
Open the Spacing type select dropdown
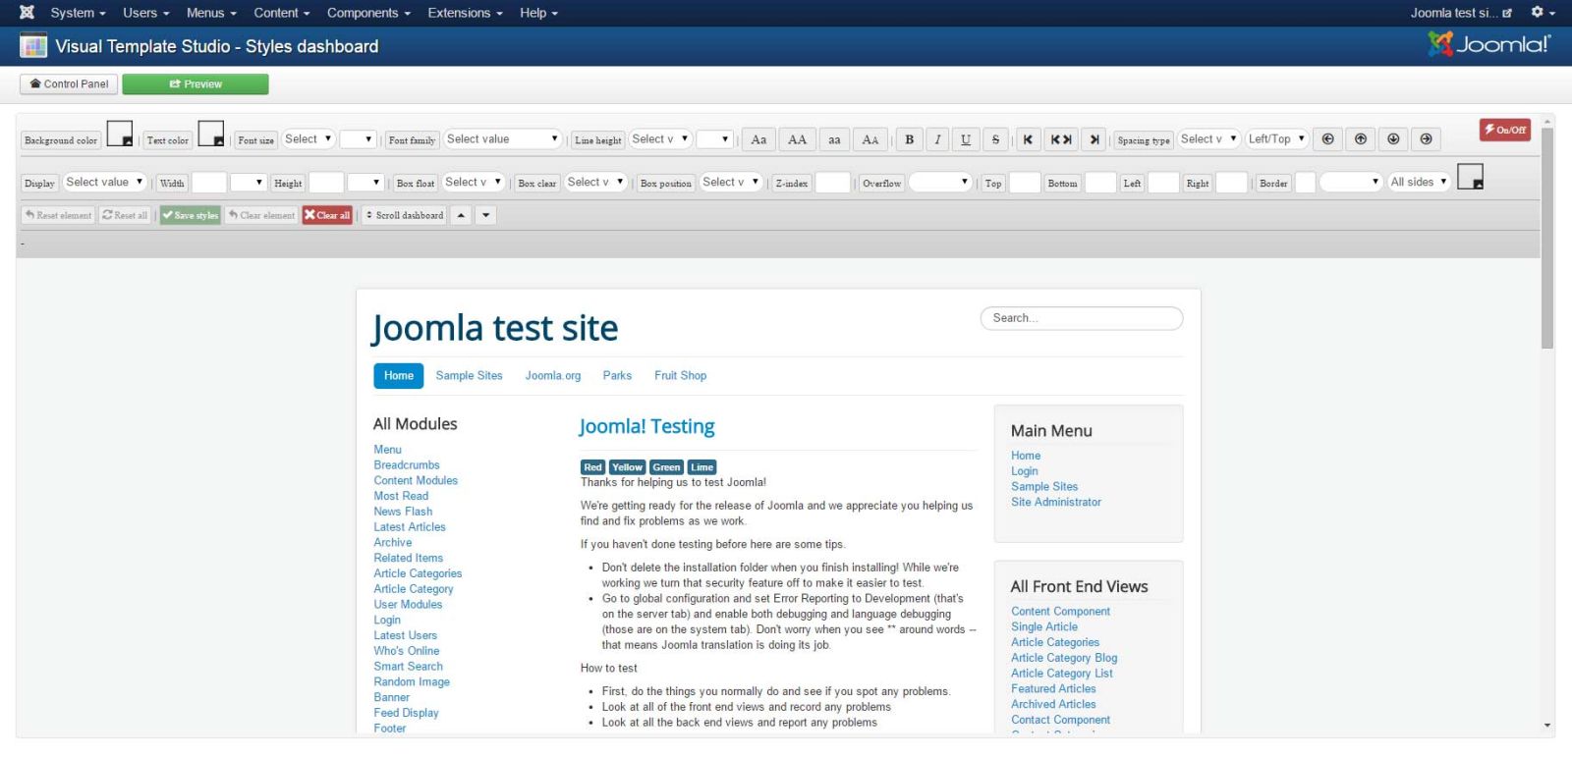coord(1209,139)
